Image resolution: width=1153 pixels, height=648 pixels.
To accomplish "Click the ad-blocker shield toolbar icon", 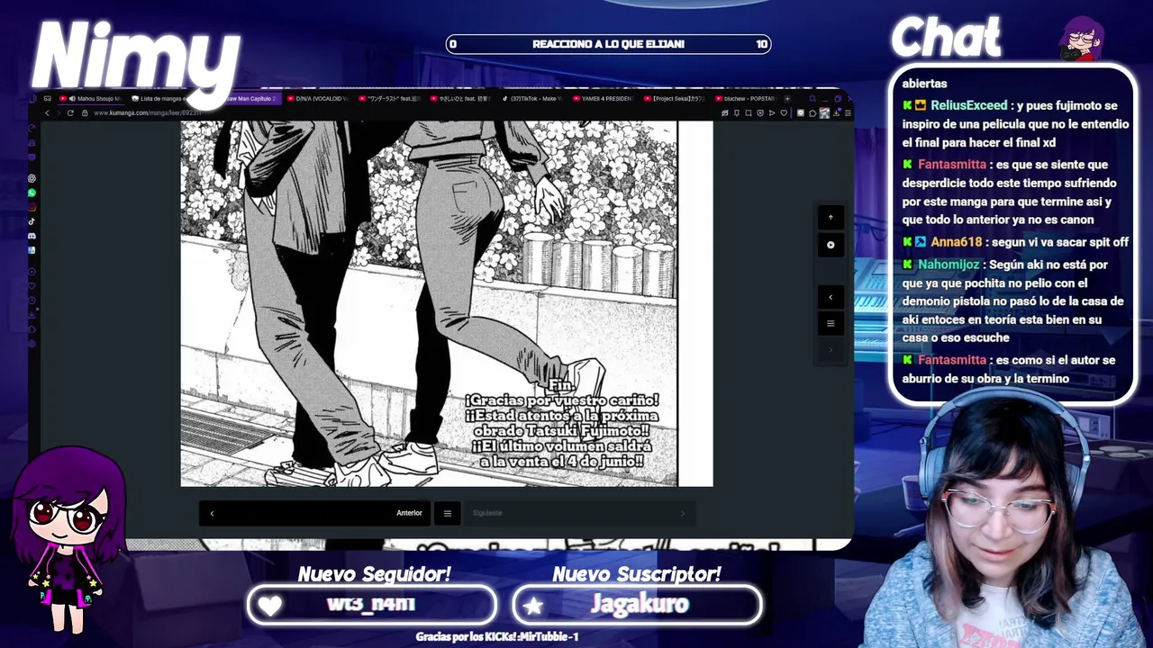I will coord(760,113).
